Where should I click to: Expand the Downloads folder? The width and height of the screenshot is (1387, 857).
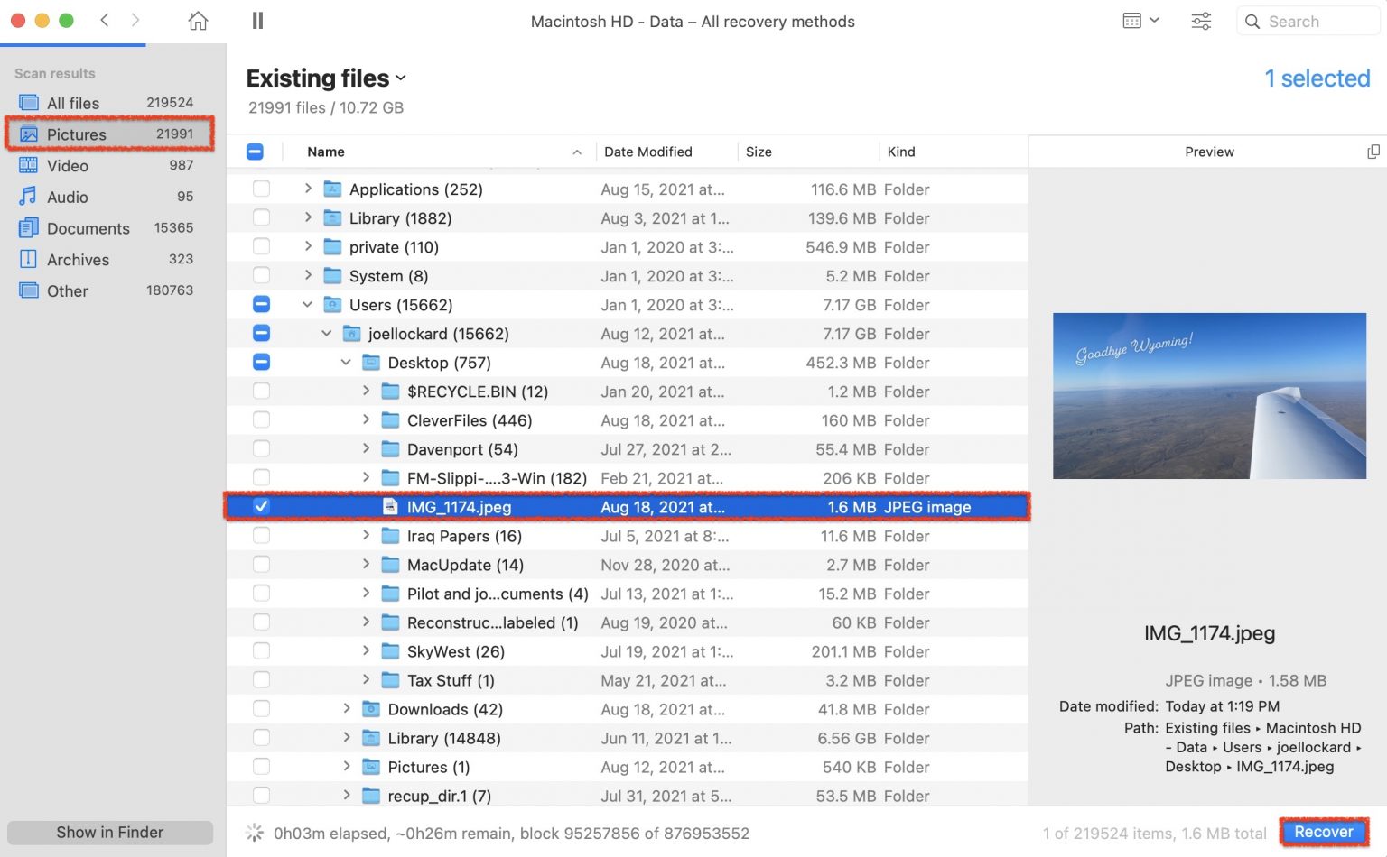coord(346,709)
